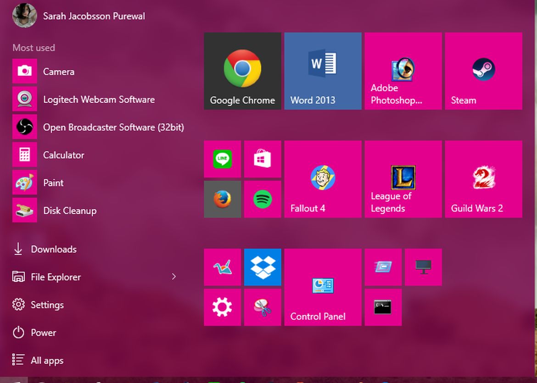The height and width of the screenshot is (383, 537).
Task: Launch the Google Chrome tile
Action: (x=242, y=71)
